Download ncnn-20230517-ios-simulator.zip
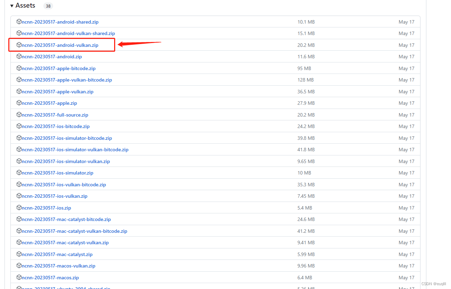Screen dimensions: 451x289 [58, 173]
